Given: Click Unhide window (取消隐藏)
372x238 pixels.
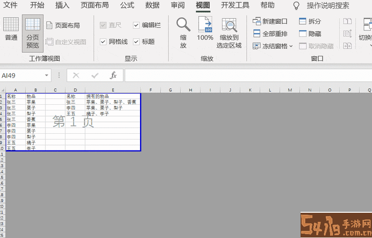Looking at the screenshot, I should pos(316,46).
